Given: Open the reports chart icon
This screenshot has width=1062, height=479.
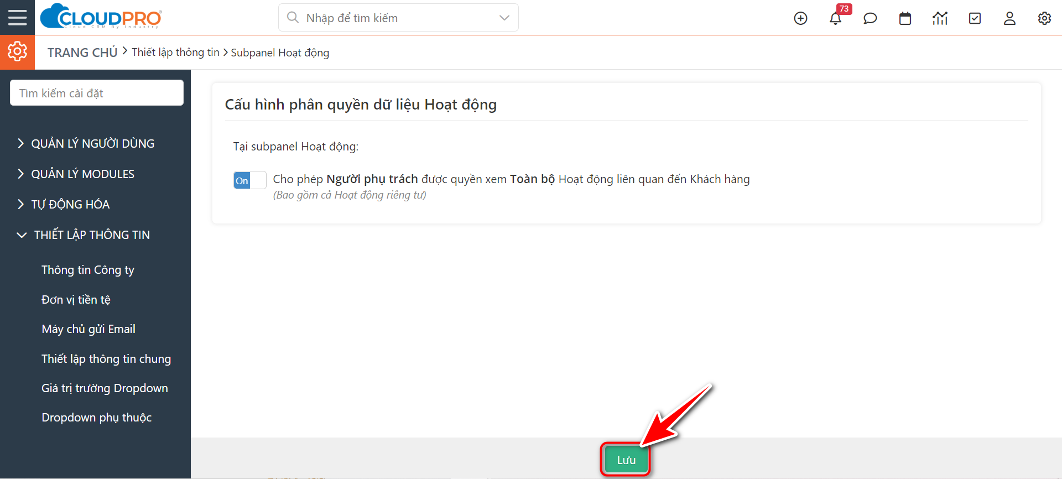Looking at the screenshot, I should pos(940,18).
